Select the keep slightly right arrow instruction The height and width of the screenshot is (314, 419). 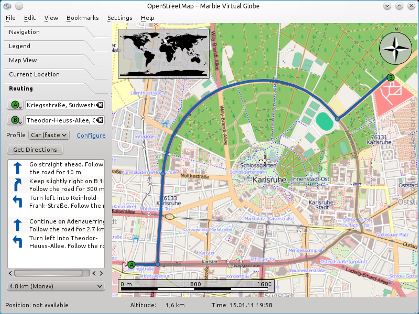[18, 185]
